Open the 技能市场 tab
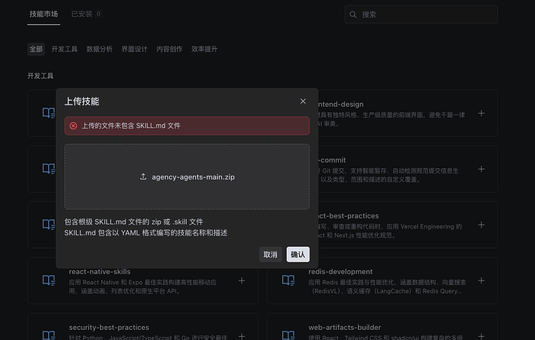Image resolution: width=535 pixels, height=340 pixels. pos(43,14)
